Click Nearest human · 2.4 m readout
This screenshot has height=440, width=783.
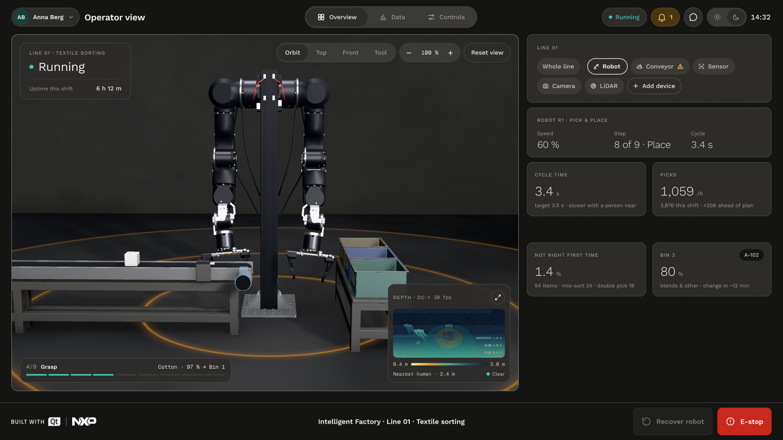pyautogui.click(x=424, y=374)
